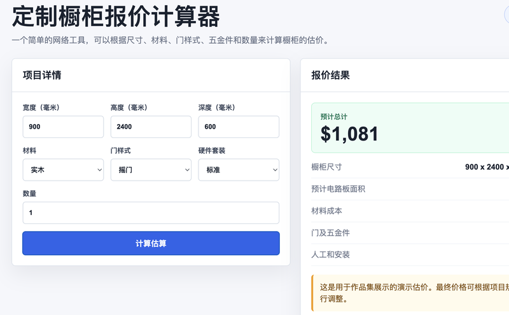The width and height of the screenshot is (509, 315).
Task: Open the 硬件套装 dropdown showing 标准
Action: 239,169
